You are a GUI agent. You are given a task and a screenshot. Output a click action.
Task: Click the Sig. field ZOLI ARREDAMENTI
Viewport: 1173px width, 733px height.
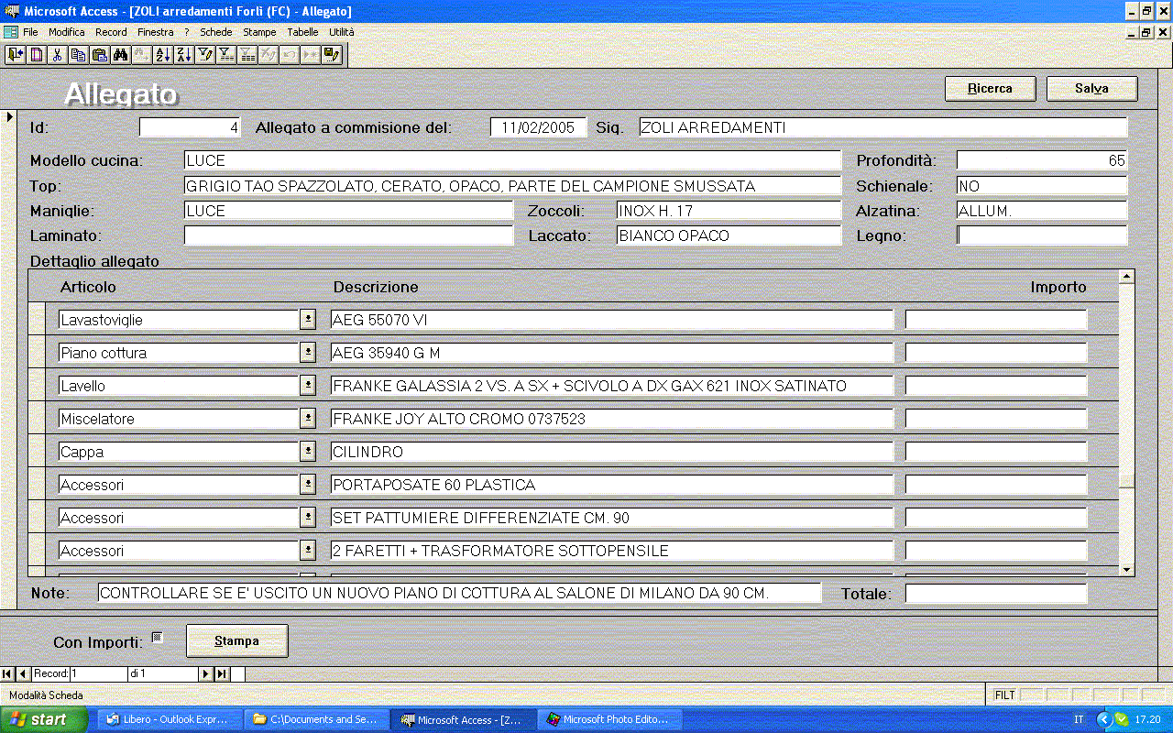click(x=883, y=127)
